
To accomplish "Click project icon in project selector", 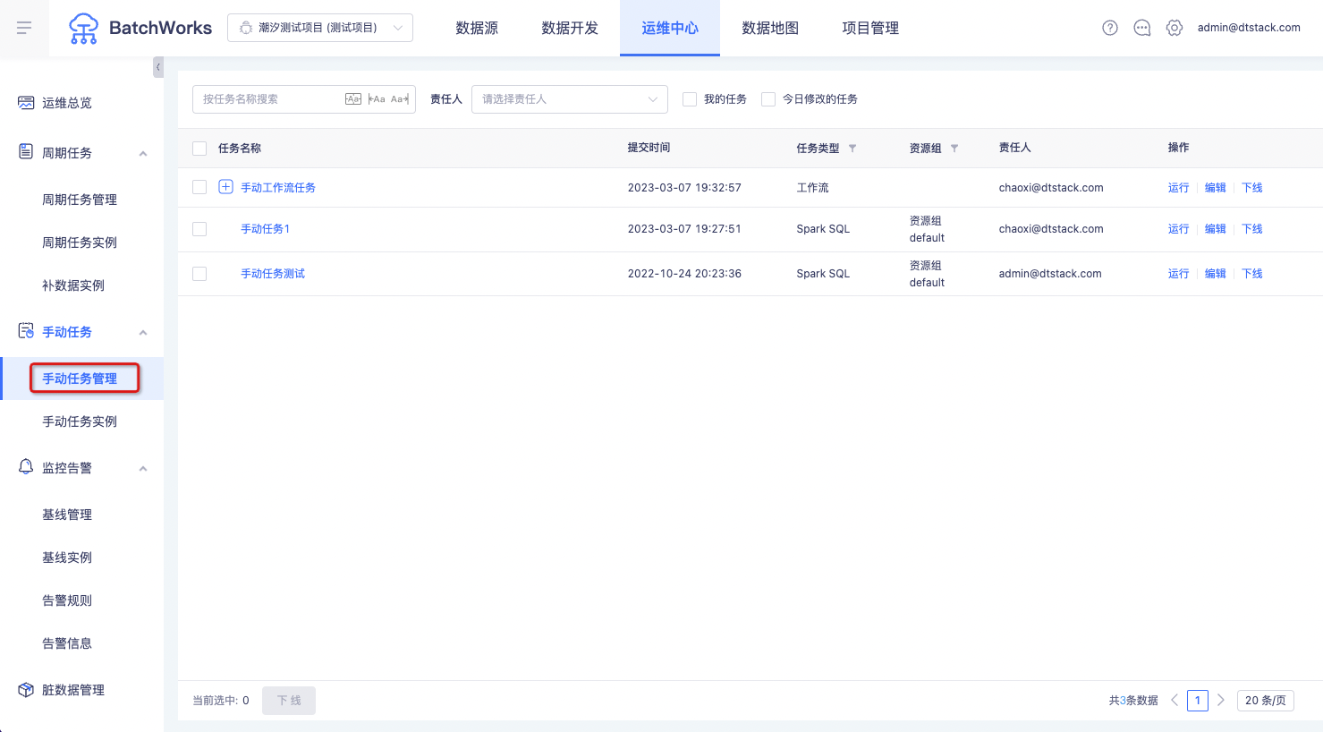I will point(246,28).
